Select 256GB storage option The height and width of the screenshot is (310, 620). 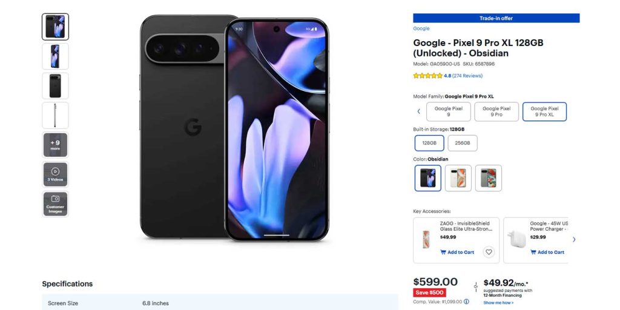click(462, 143)
